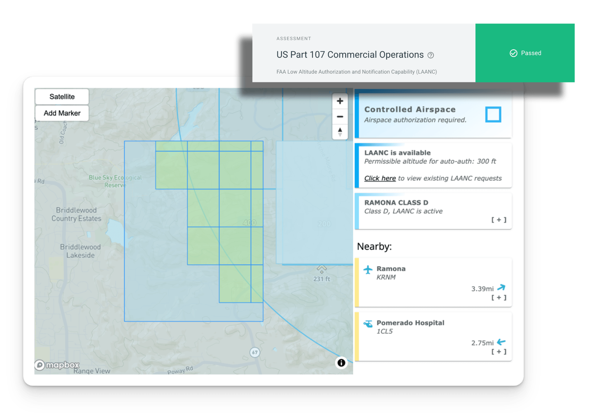
Task: Tick the Controlled Airspace checkbox
Action: [493, 114]
